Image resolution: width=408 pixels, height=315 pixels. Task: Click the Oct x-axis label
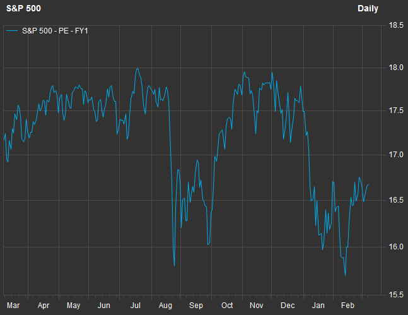(x=227, y=305)
